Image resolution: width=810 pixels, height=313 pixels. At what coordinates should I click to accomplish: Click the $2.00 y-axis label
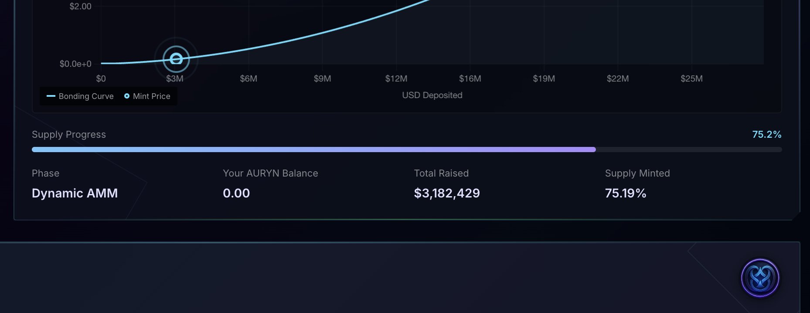pyautogui.click(x=81, y=7)
